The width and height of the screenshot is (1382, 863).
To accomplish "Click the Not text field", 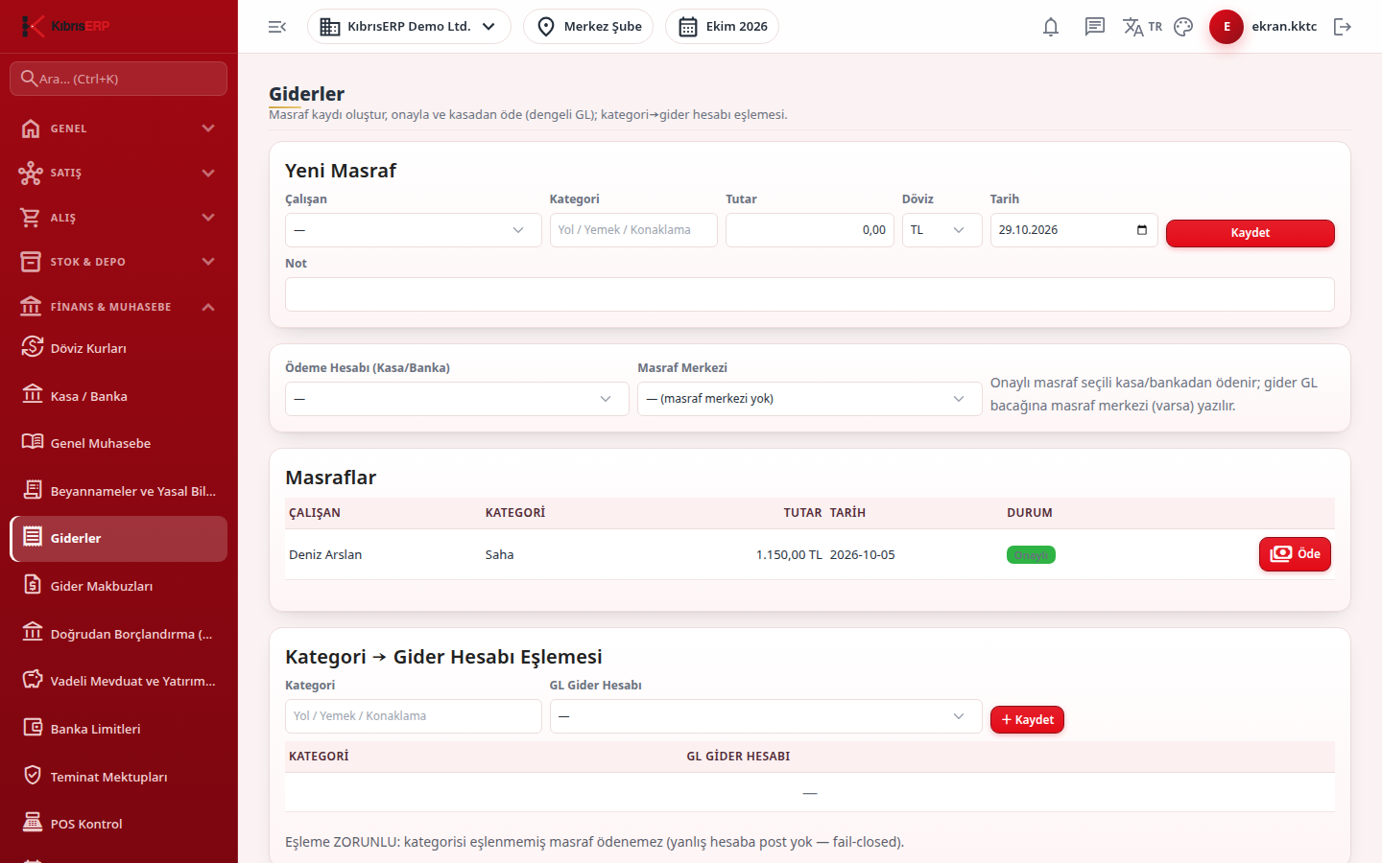I will coord(809,294).
